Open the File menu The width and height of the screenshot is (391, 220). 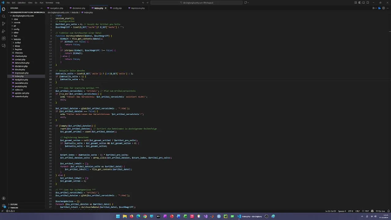coord(8,3)
